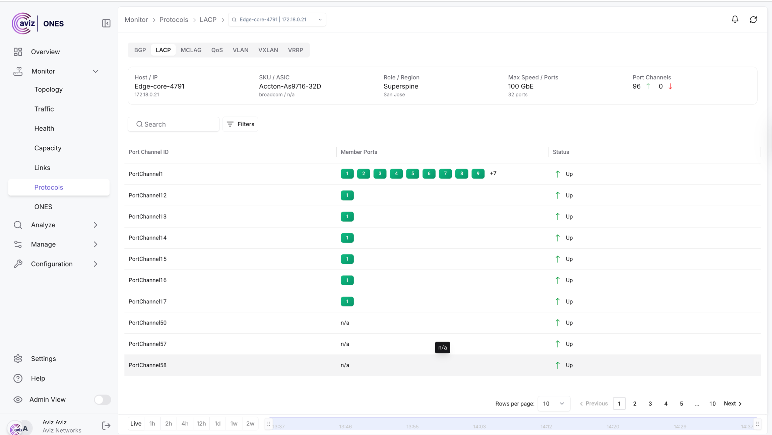
Task: Switch to the MCLAG tab
Action: click(x=191, y=50)
